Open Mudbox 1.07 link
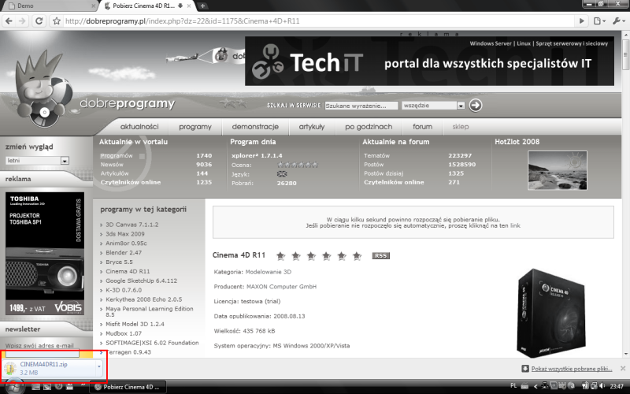The image size is (630, 394). (124, 333)
